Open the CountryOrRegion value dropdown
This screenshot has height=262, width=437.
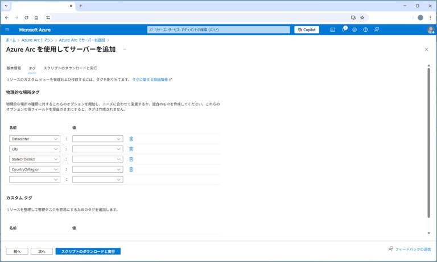pos(97,169)
